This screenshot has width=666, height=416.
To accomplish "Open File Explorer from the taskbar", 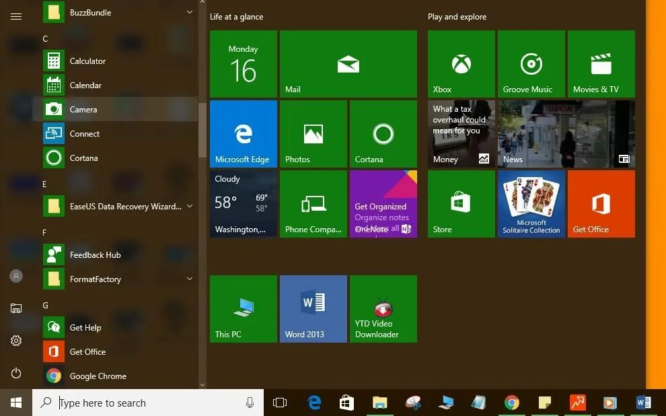I will (x=379, y=403).
